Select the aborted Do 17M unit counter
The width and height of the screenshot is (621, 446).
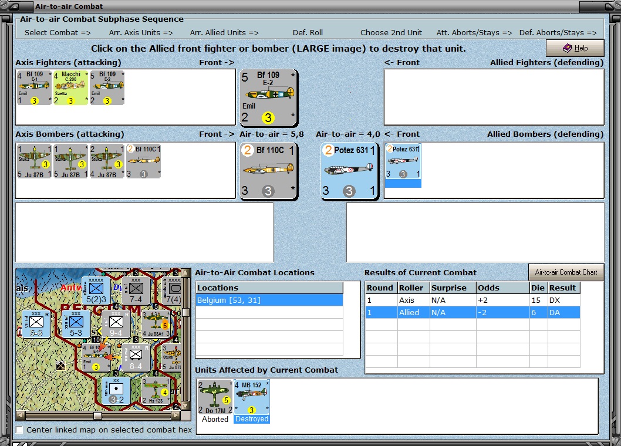click(215, 397)
